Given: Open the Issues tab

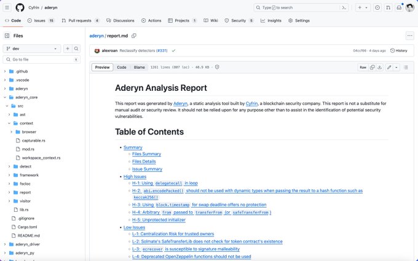Looking at the screenshot, I should pos(41,20).
